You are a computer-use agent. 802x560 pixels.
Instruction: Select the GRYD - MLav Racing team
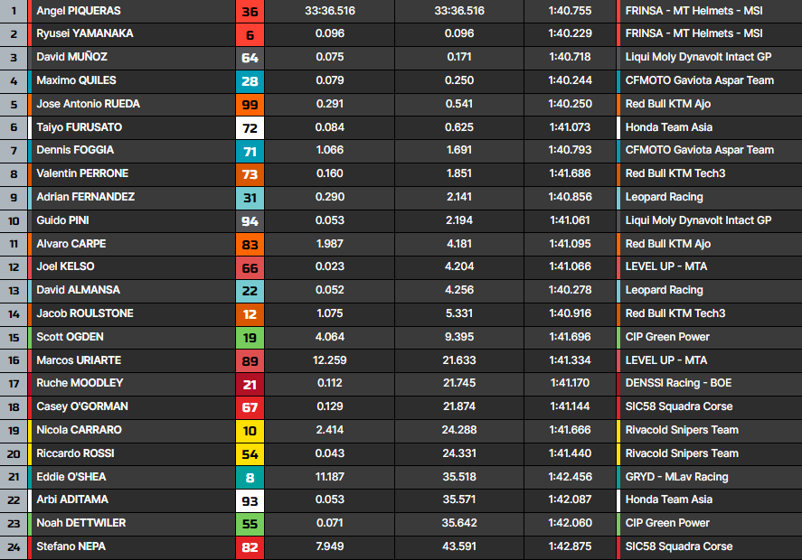coord(676,477)
